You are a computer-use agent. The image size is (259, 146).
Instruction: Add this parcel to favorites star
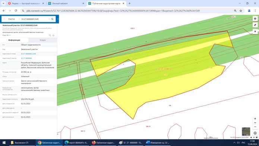[x=53, y=35]
